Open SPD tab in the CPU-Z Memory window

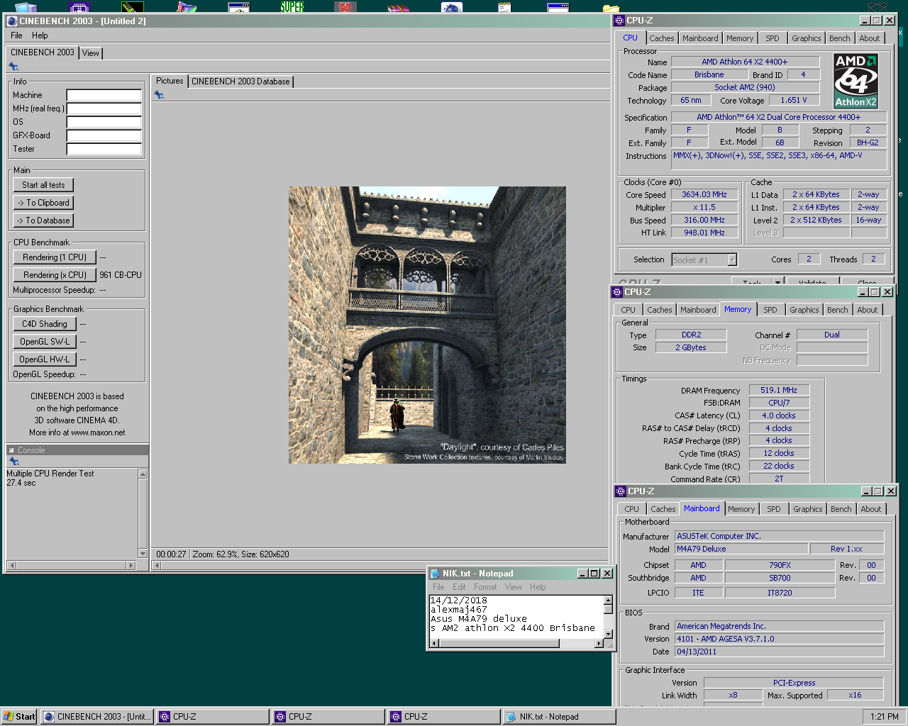point(770,310)
